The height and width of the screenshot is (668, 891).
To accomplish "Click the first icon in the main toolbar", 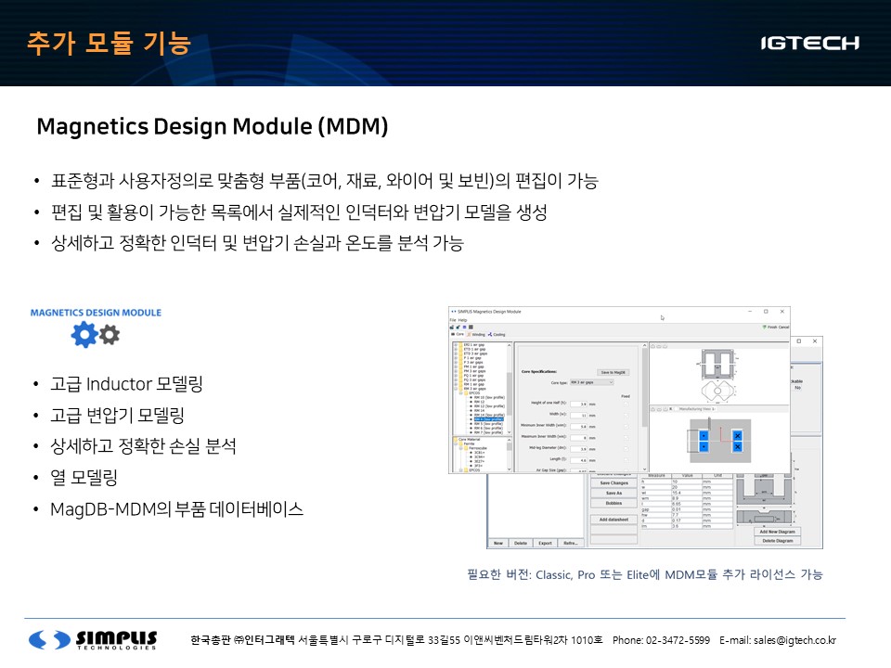I will pos(452,328).
